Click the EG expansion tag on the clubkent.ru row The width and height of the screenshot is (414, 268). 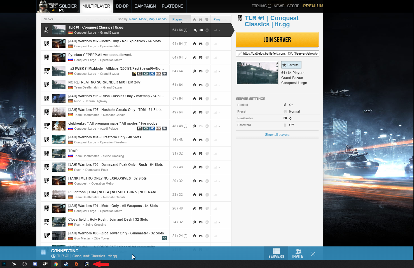140,129
